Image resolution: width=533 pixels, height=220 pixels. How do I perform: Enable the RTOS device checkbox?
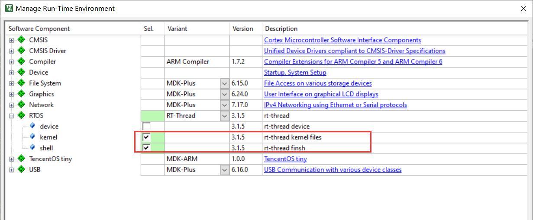point(146,127)
